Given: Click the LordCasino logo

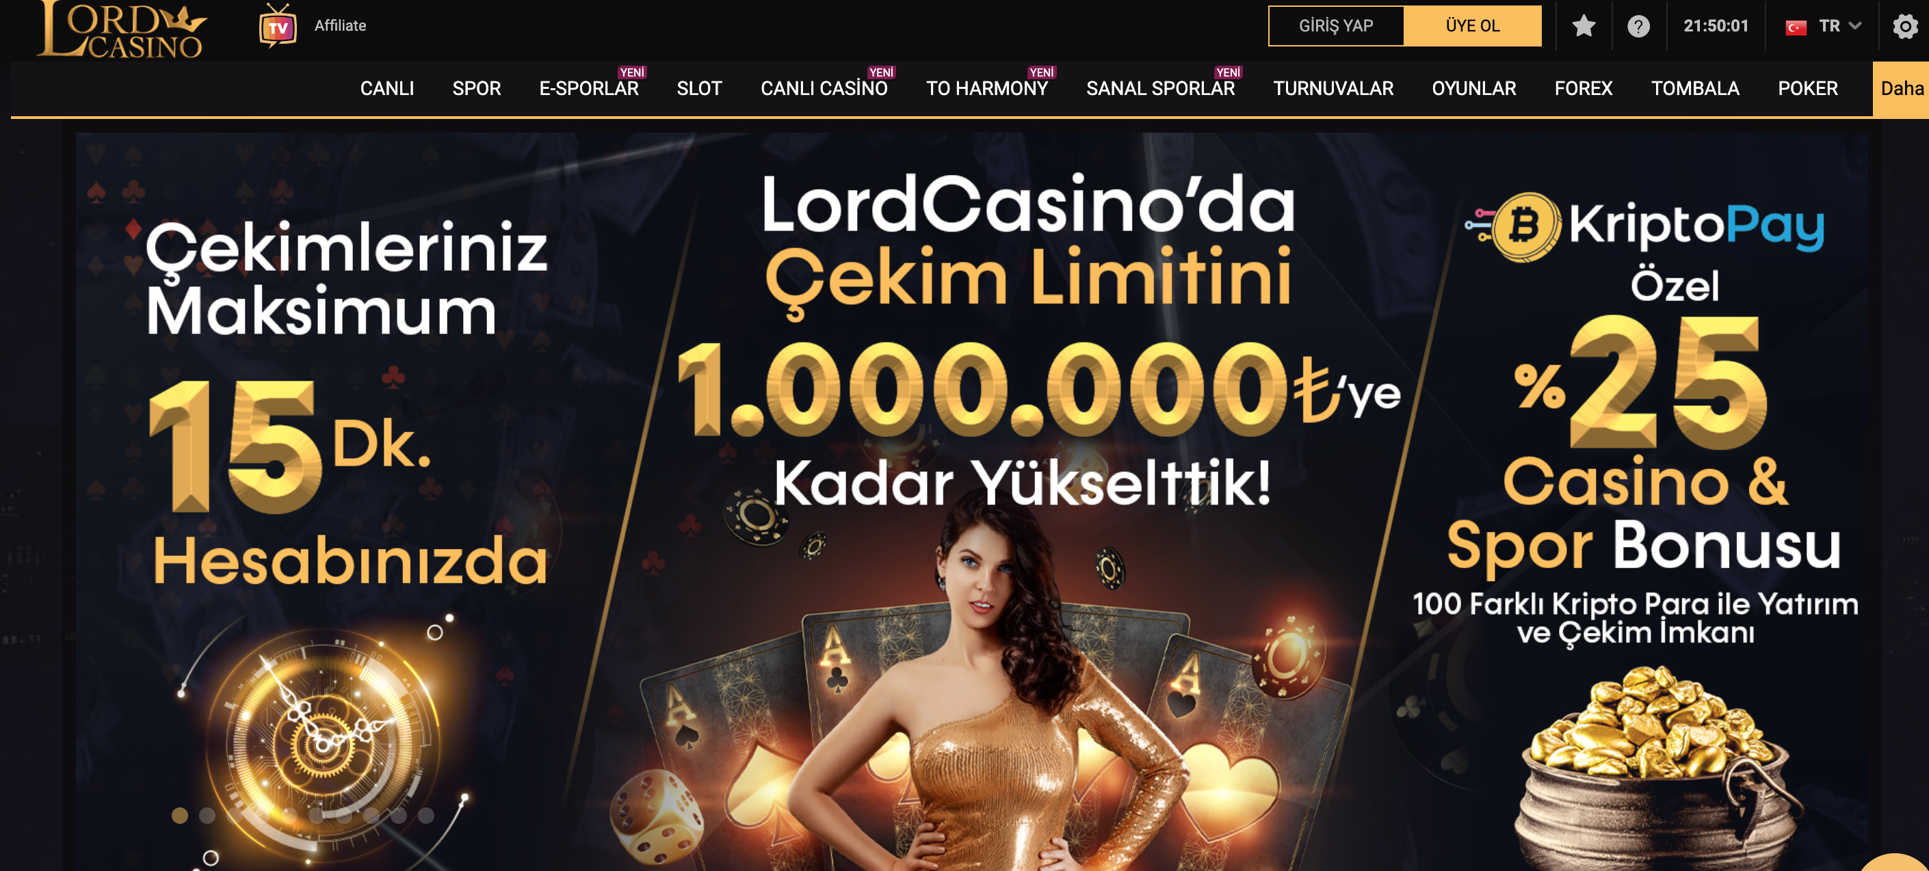Looking at the screenshot, I should (121, 29).
